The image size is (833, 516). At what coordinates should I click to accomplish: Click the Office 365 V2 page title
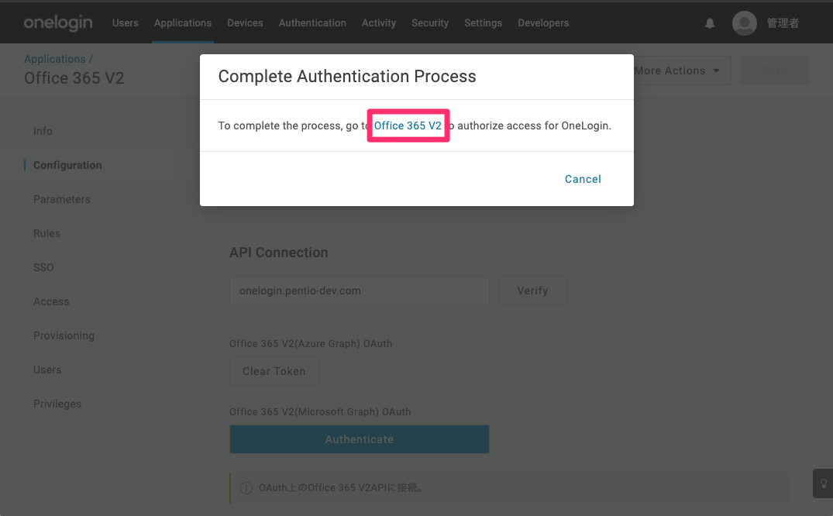pyautogui.click(x=74, y=78)
